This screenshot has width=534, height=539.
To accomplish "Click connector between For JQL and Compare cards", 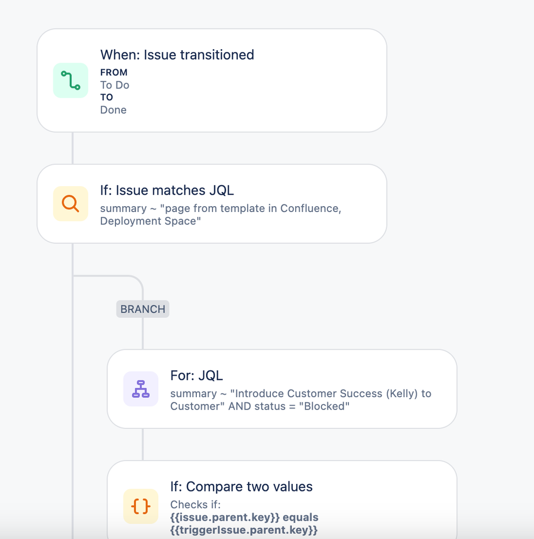I will [x=142, y=445].
